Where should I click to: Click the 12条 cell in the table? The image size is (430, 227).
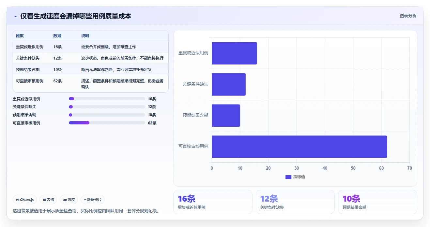pos(57,58)
